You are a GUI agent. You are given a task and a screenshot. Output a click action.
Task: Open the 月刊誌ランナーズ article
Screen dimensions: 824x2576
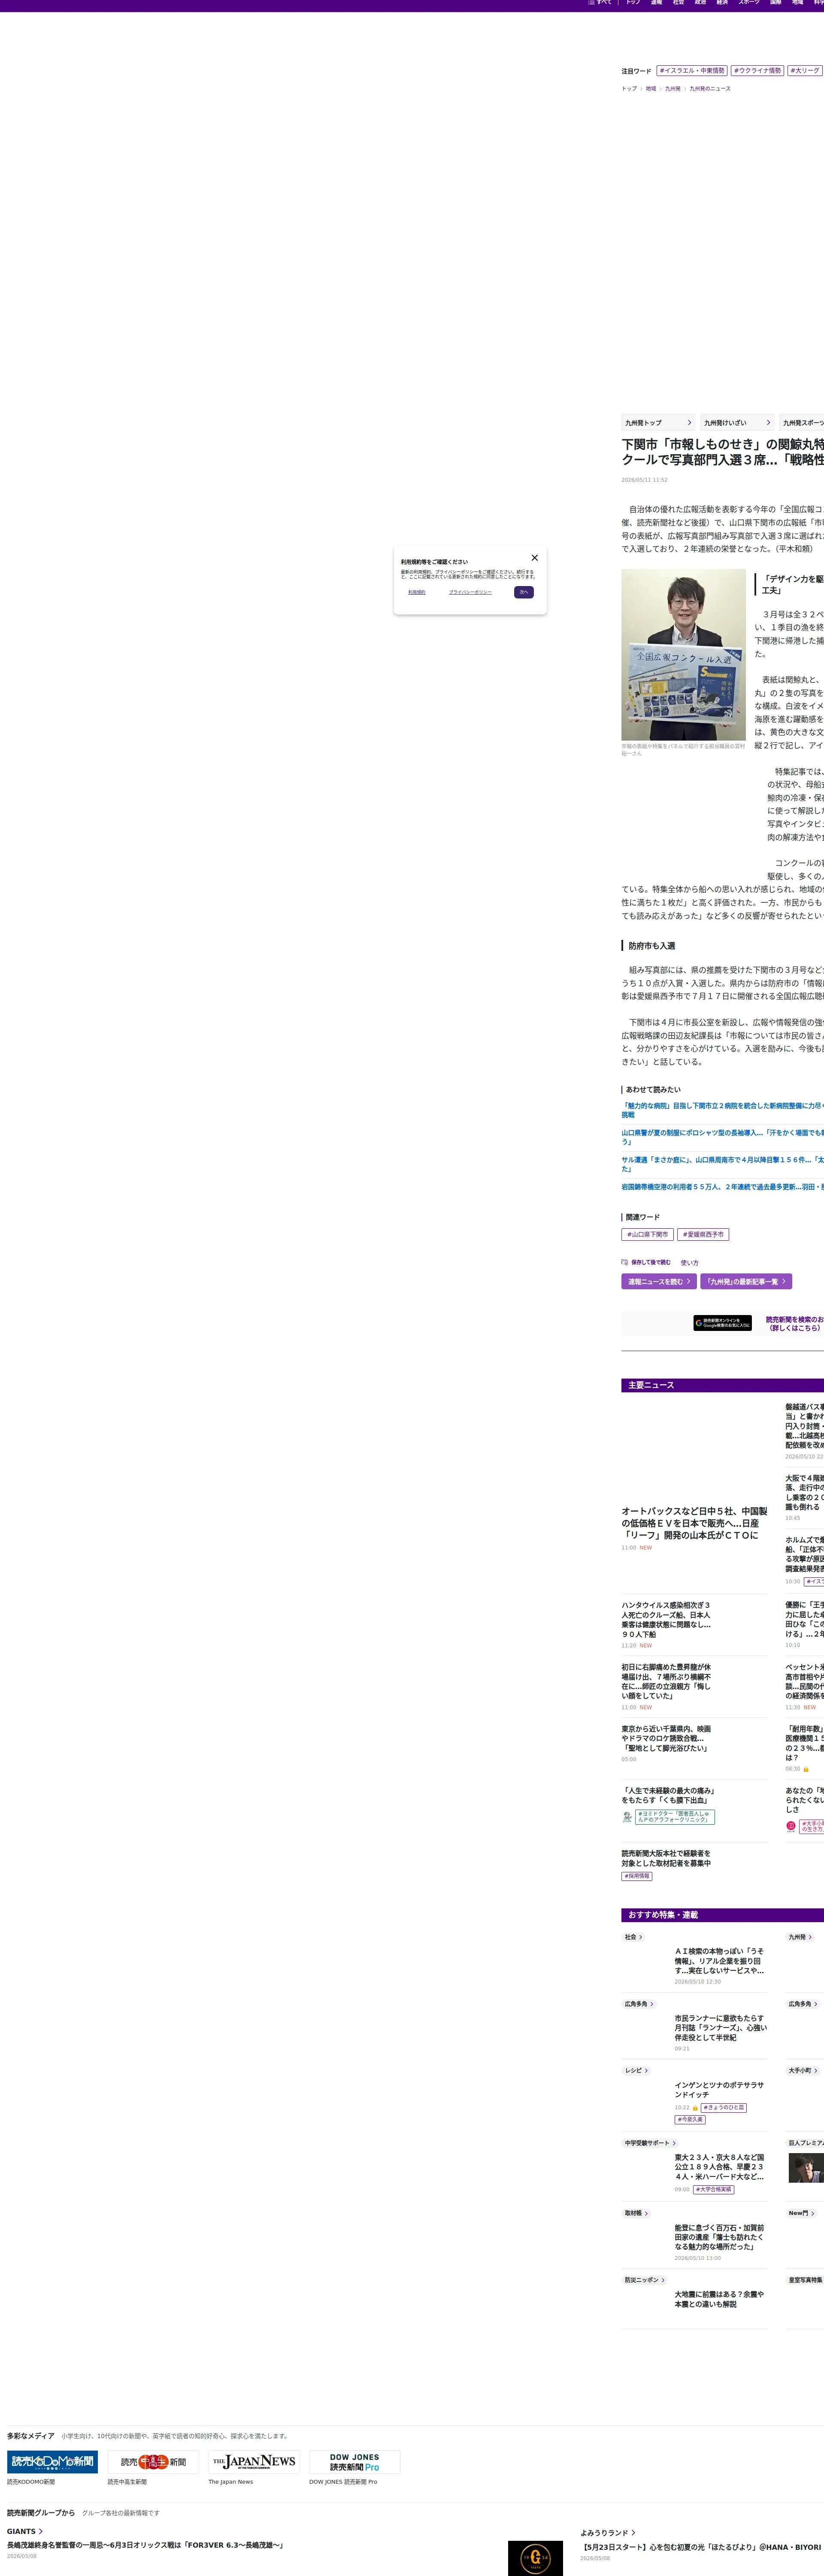pos(720,2028)
